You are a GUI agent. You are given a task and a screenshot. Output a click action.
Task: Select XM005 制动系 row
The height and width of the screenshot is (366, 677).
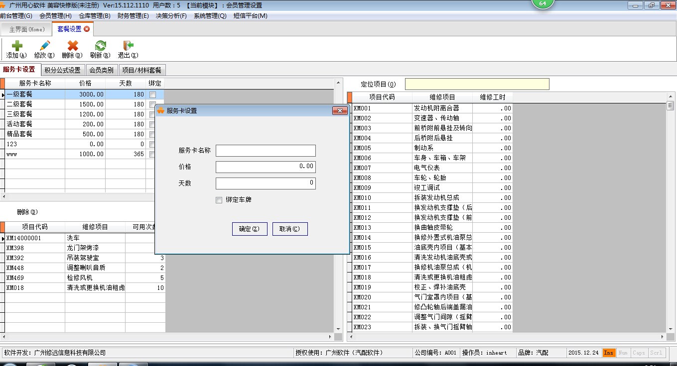click(x=432, y=148)
